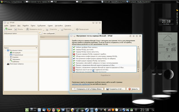Image resolution: width=179 pixels, height=112 pixels.
Task: Click the Переслать forward toolbar icon
Action: pyautogui.click(x=62, y=29)
